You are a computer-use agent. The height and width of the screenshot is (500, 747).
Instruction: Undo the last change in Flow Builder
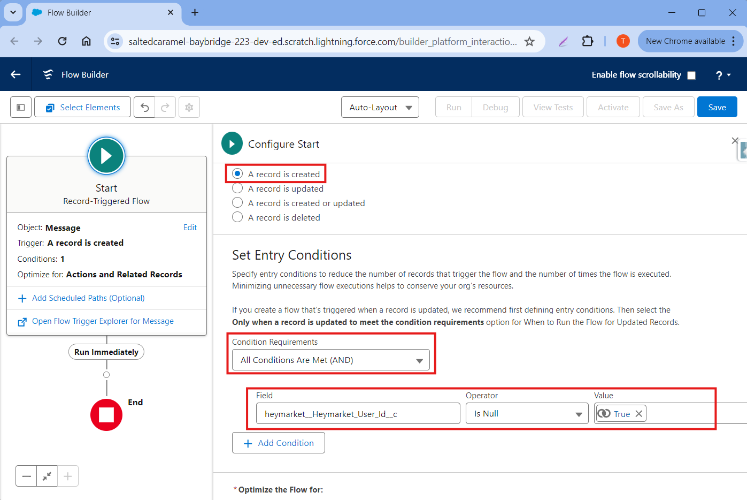[144, 107]
